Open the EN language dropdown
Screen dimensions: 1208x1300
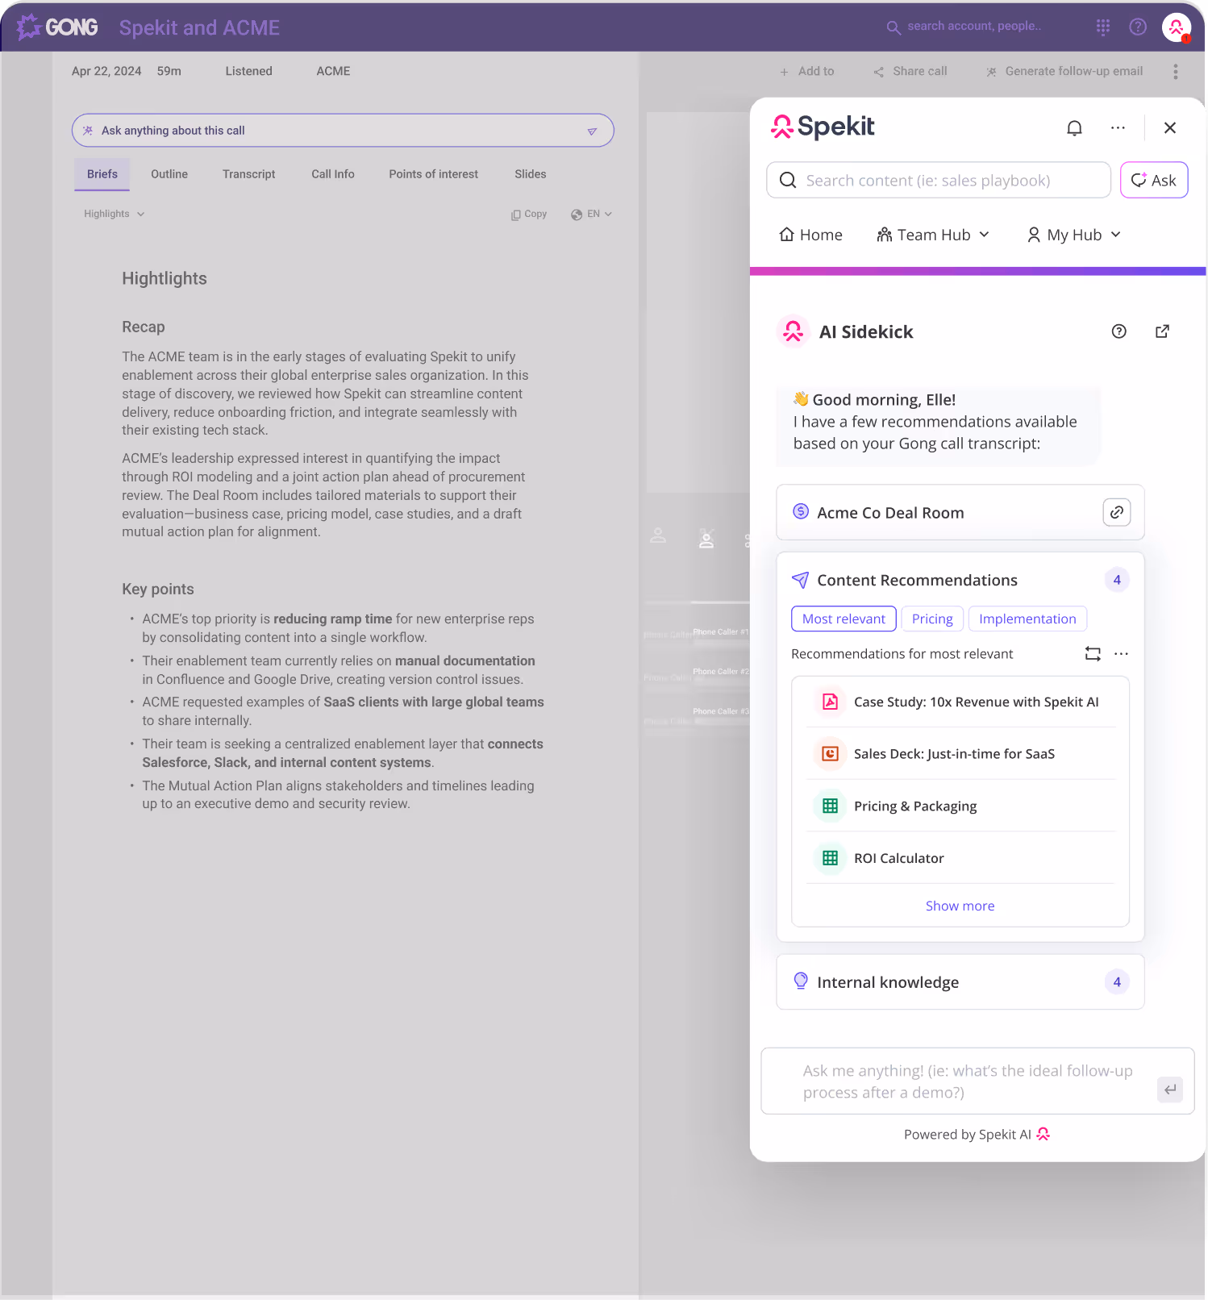592,214
